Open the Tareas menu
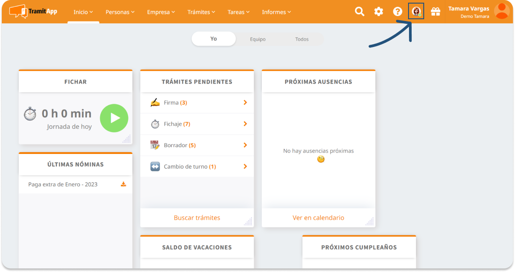 pyautogui.click(x=238, y=12)
